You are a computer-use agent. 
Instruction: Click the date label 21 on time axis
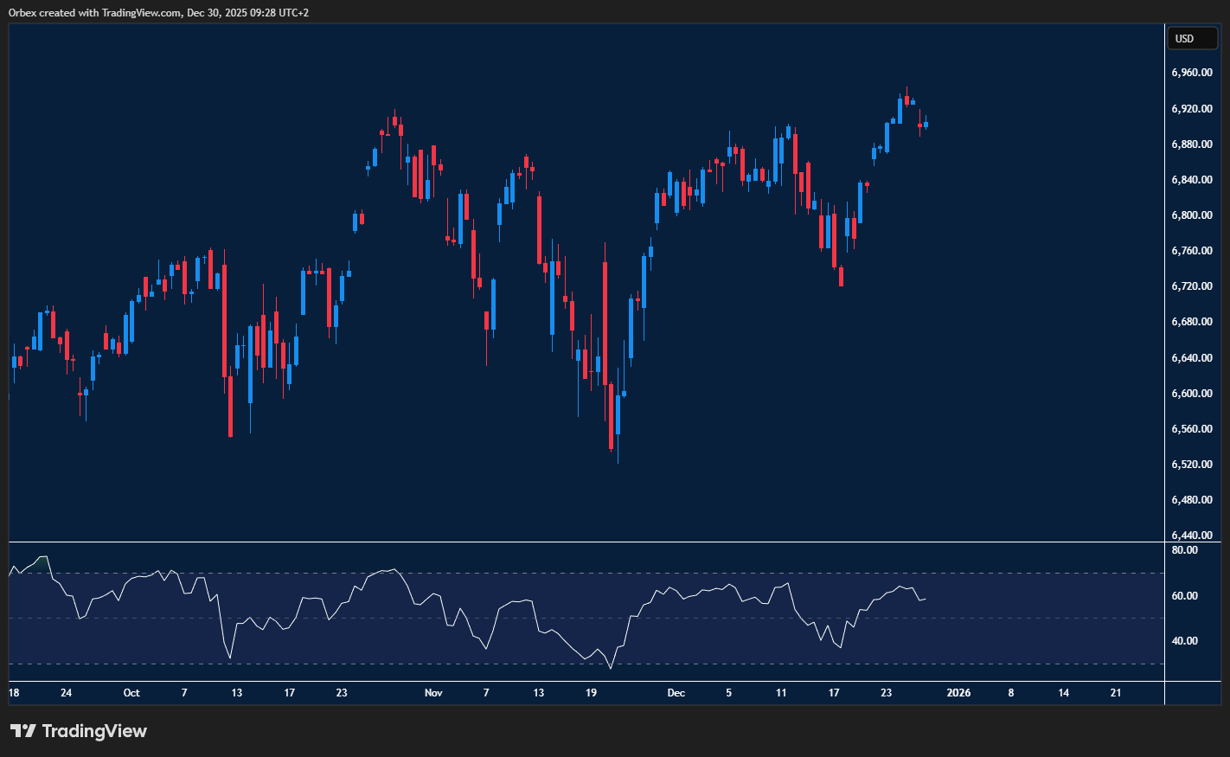1116,693
